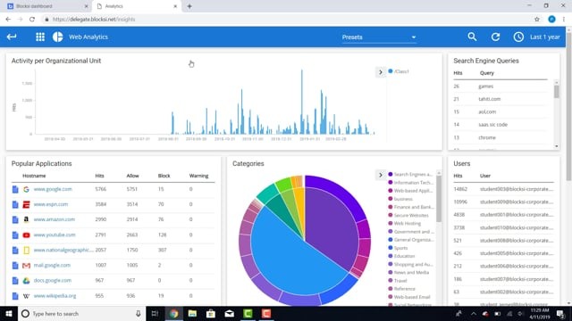Open the Presets dropdown
Screen dimensions: 572x321
click(x=379, y=37)
